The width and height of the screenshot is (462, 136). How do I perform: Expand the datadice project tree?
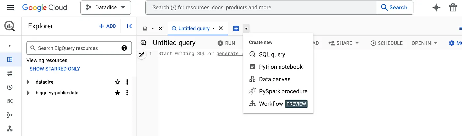click(28, 82)
